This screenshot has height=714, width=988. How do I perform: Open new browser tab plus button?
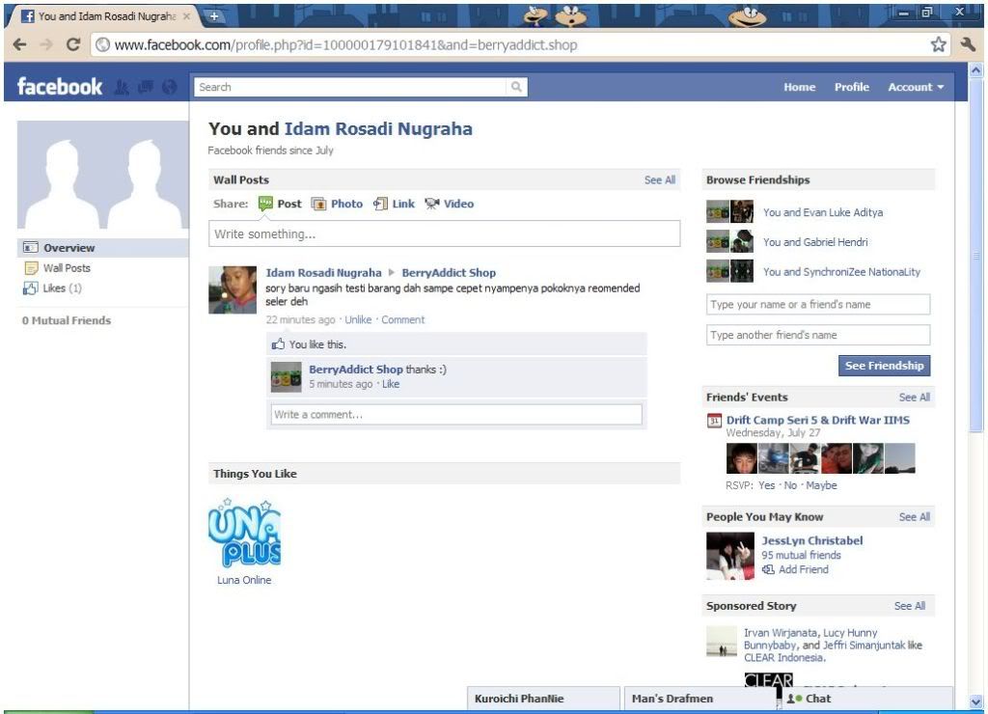(214, 16)
